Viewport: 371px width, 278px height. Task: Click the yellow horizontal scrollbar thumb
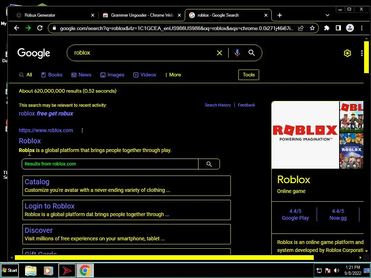[x=164, y=257]
